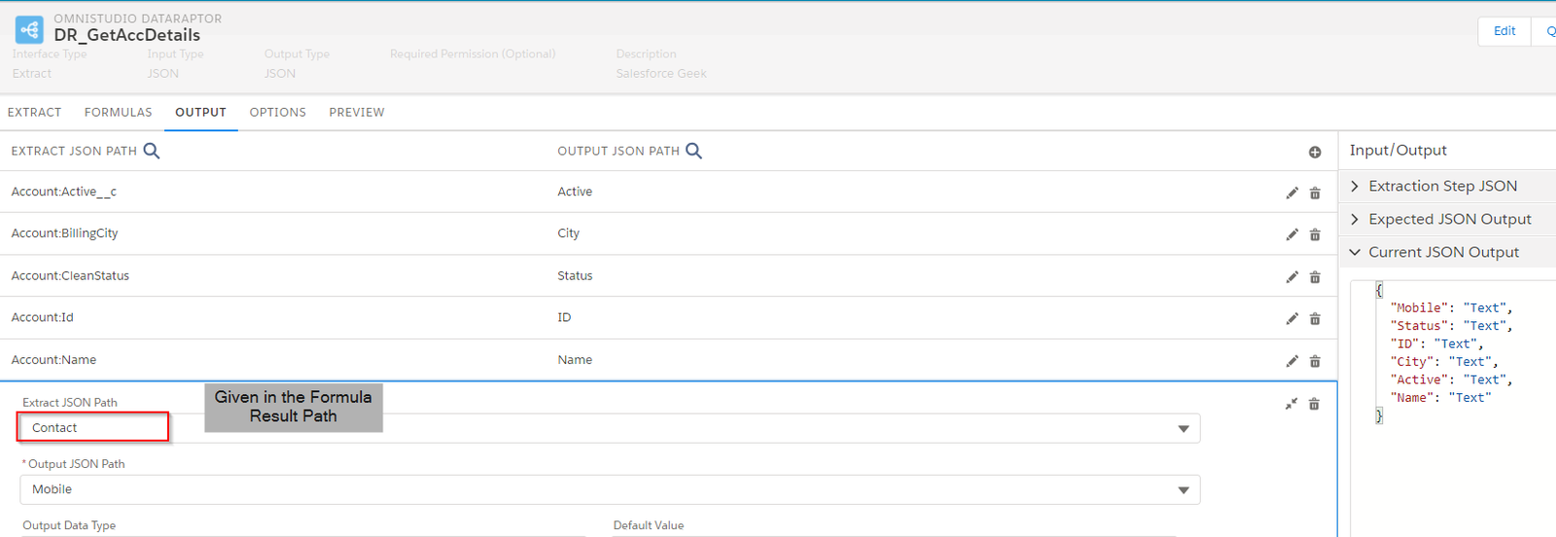The height and width of the screenshot is (537, 1556).
Task: Open the Formulas tab
Action: coord(118,112)
